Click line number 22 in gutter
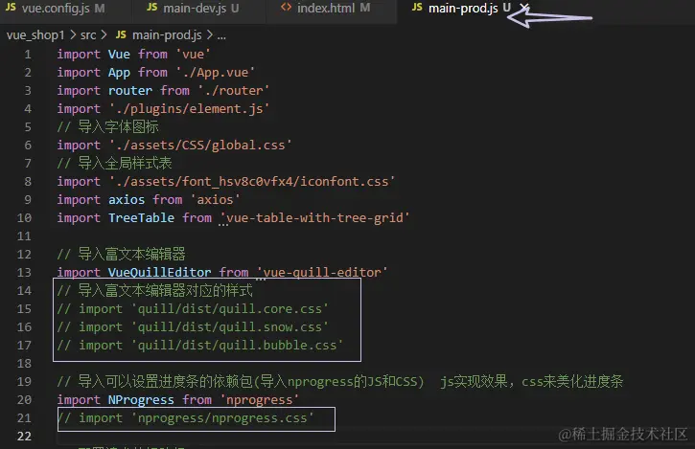The height and width of the screenshot is (449, 695). click(x=24, y=437)
